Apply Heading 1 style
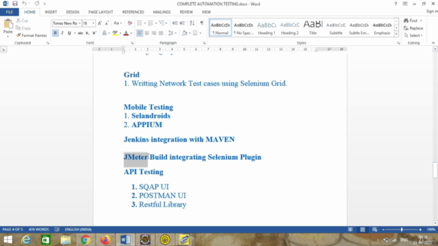Image resolution: width=438 pixels, height=246 pixels. [x=266, y=28]
